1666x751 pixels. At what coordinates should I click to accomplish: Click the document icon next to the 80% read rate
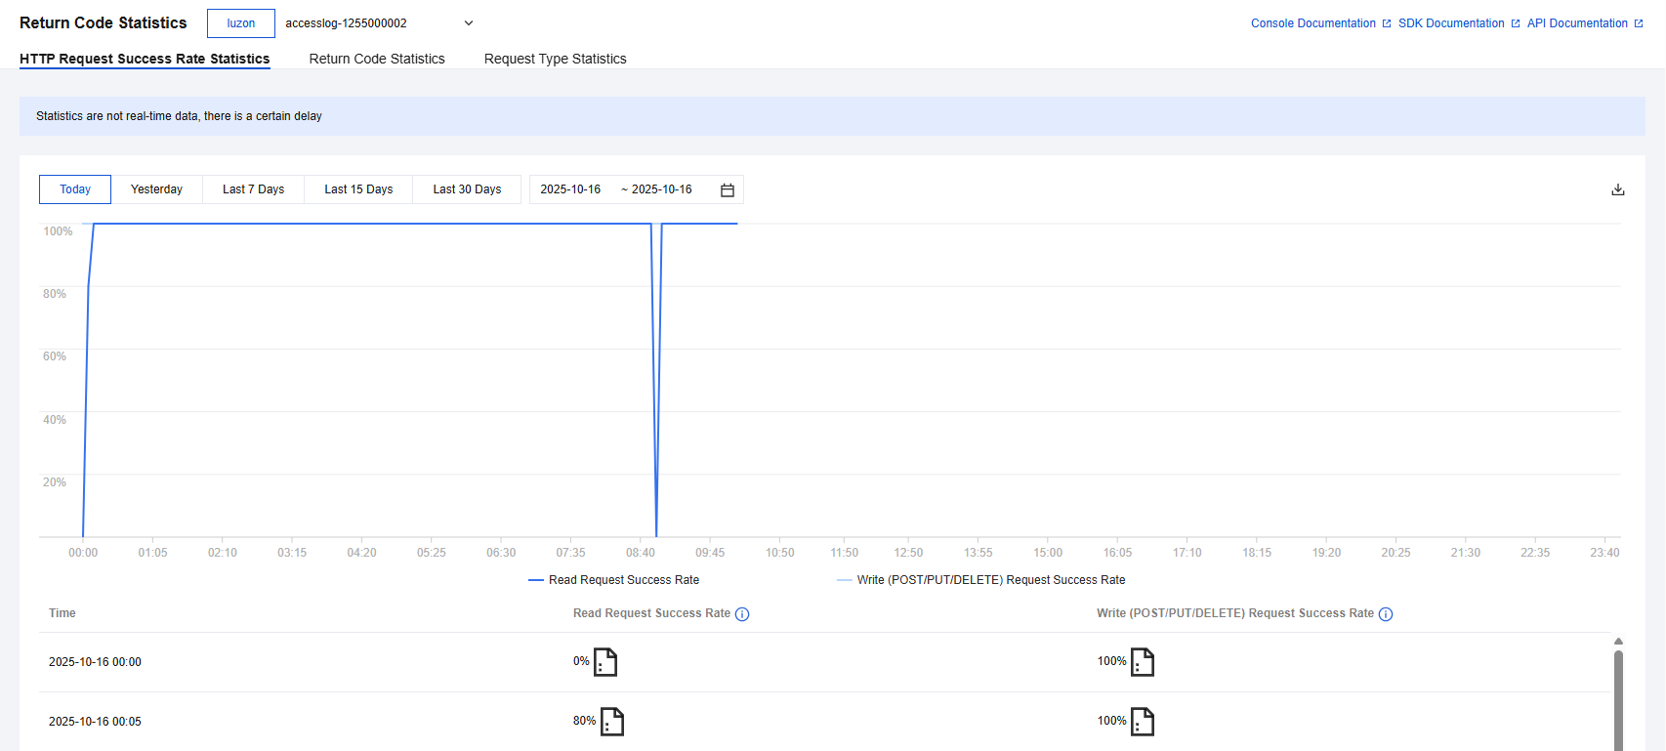[612, 722]
